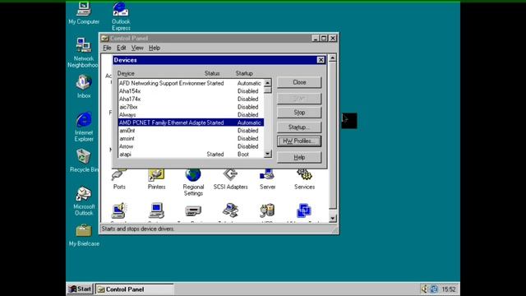Click Control Panel taskbar button
Image resolution: width=526 pixels, height=296 pixels.
pyautogui.click(x=135, y=289)
